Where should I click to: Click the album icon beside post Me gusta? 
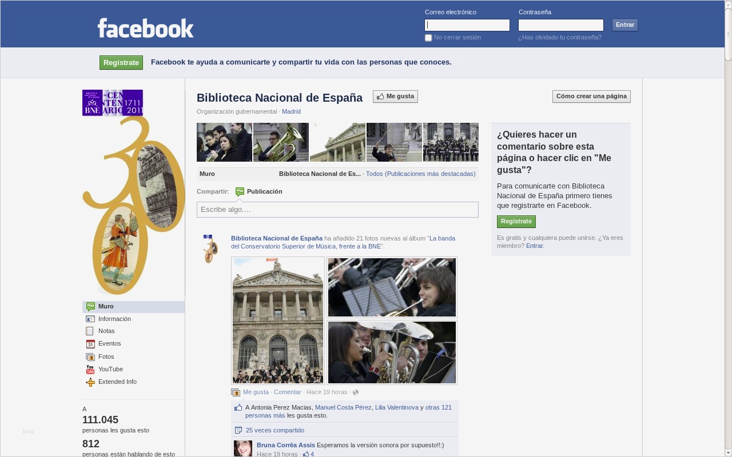point(236,392)
